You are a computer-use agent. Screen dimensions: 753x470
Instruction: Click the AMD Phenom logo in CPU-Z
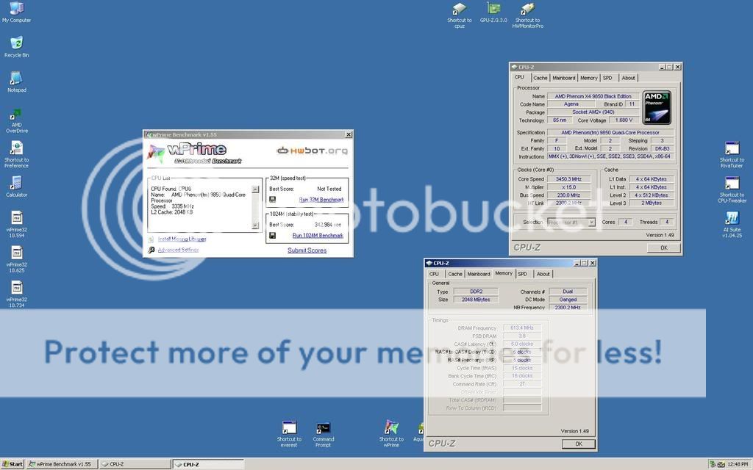pos(657,107)
